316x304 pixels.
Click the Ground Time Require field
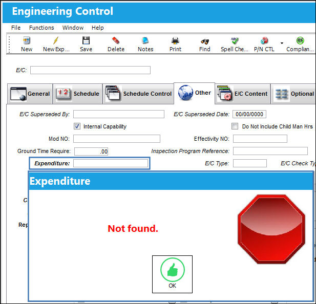coord(91,151)
